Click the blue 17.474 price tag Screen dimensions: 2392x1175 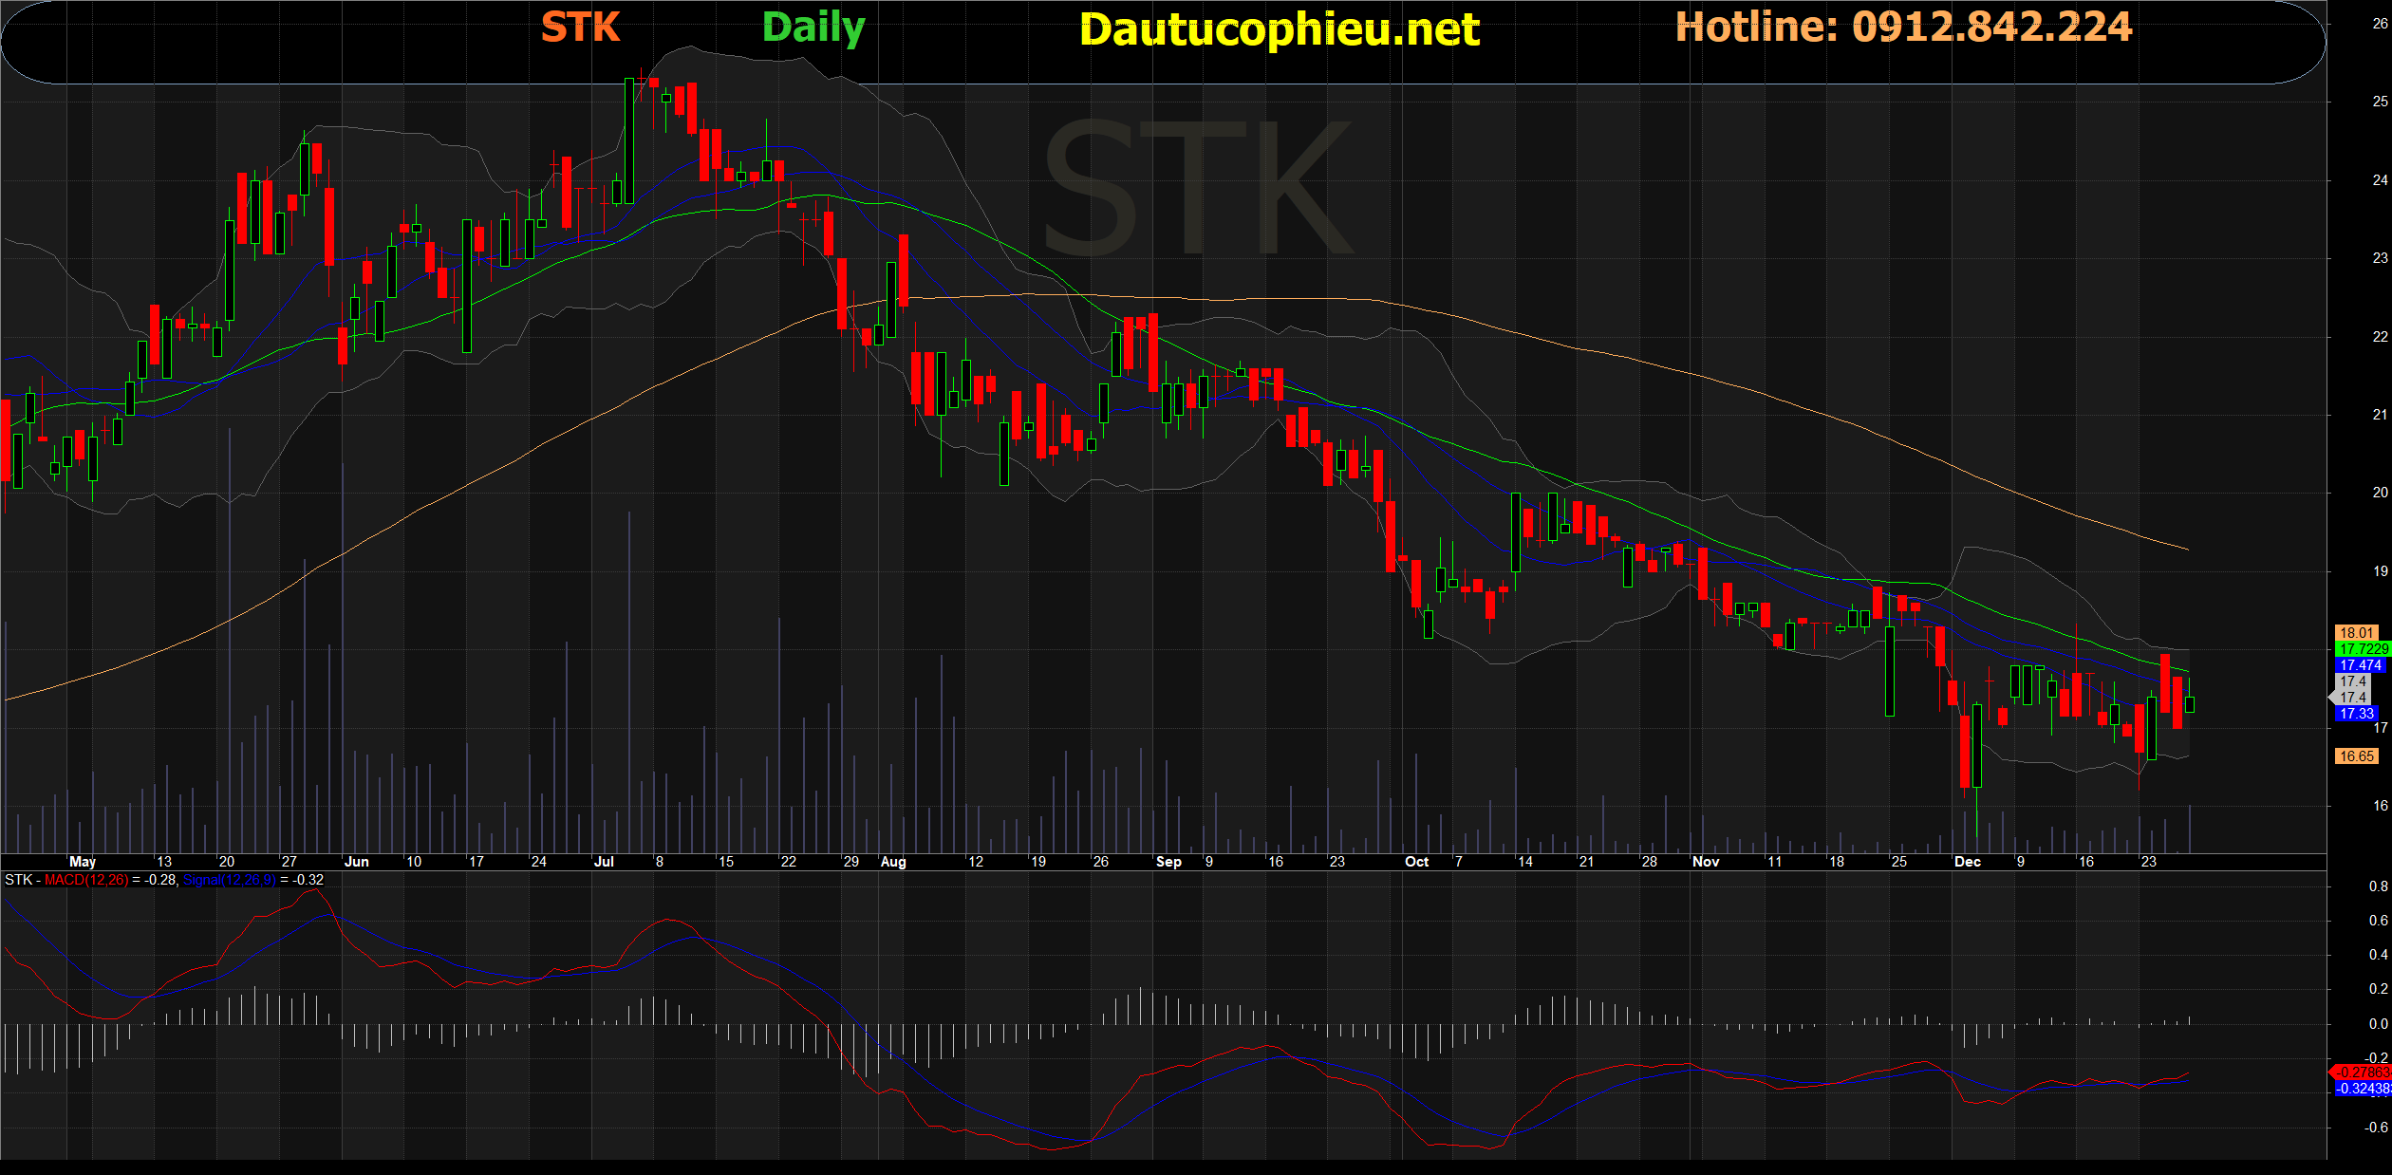tap(2360, 665)
